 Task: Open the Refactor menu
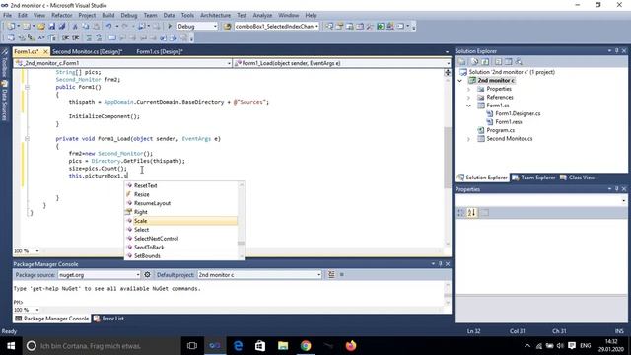tap(61, 15)
